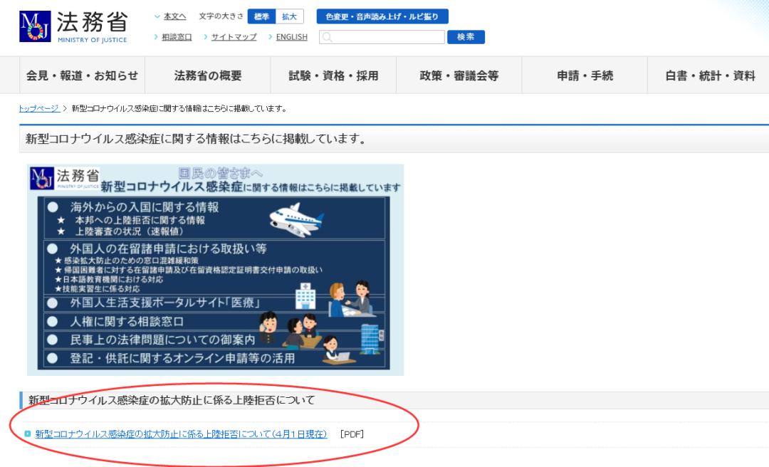Click the blue bullet icon before PDF link
The image size is (769, 467).
[x=28, y=434]
